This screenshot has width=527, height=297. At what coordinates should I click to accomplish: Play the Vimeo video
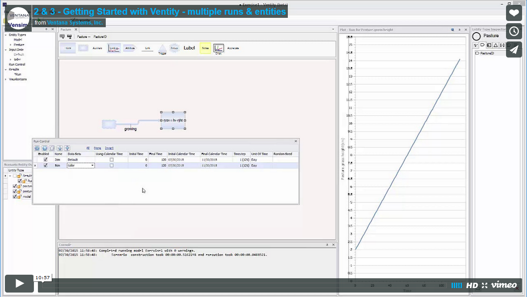(19, 284)
